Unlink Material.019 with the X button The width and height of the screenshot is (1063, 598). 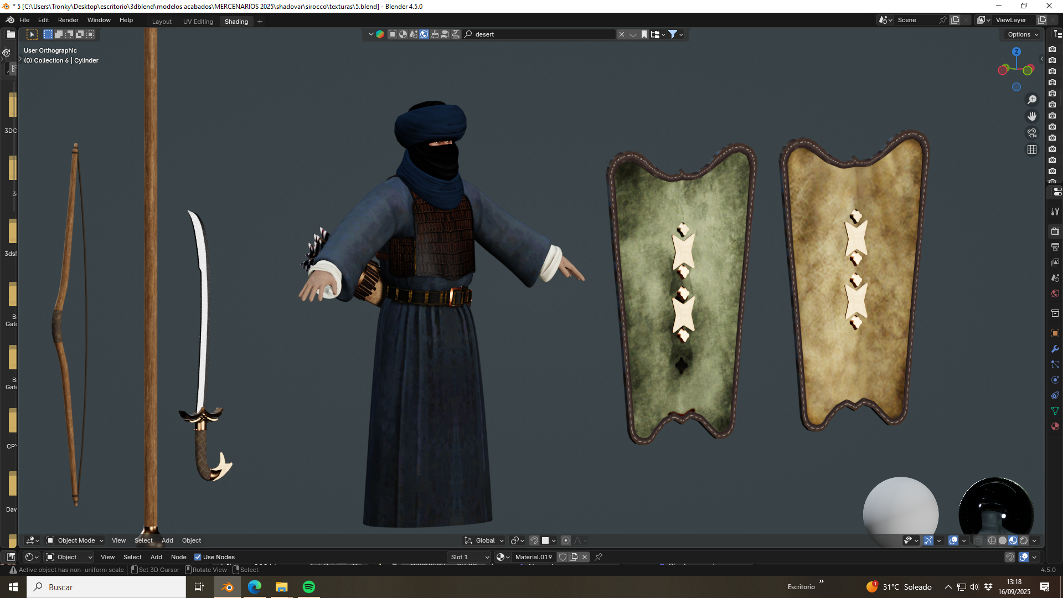(x=585, y=557)
